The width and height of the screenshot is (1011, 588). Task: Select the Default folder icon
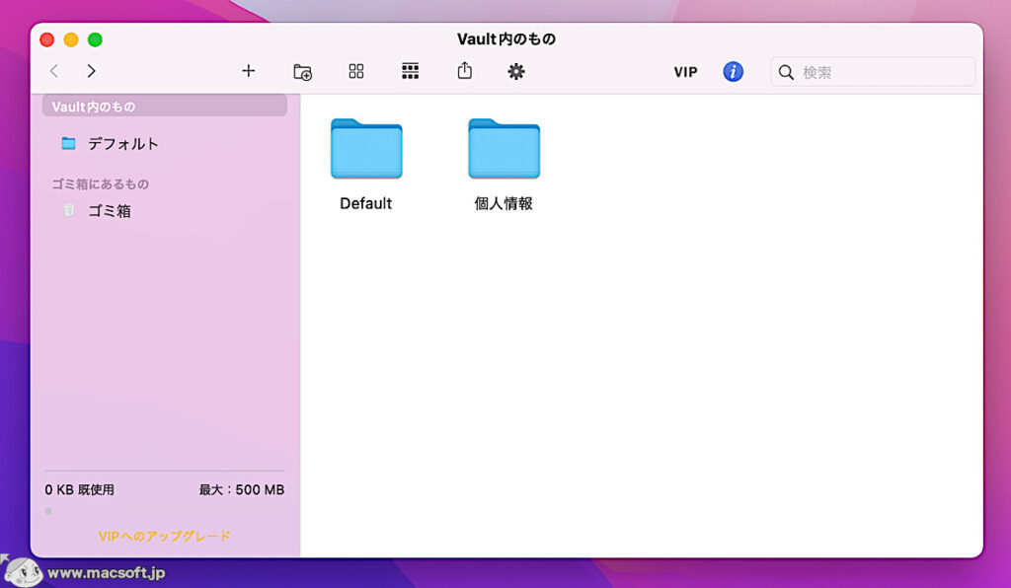pyautogui.click(x=366, y=149)
